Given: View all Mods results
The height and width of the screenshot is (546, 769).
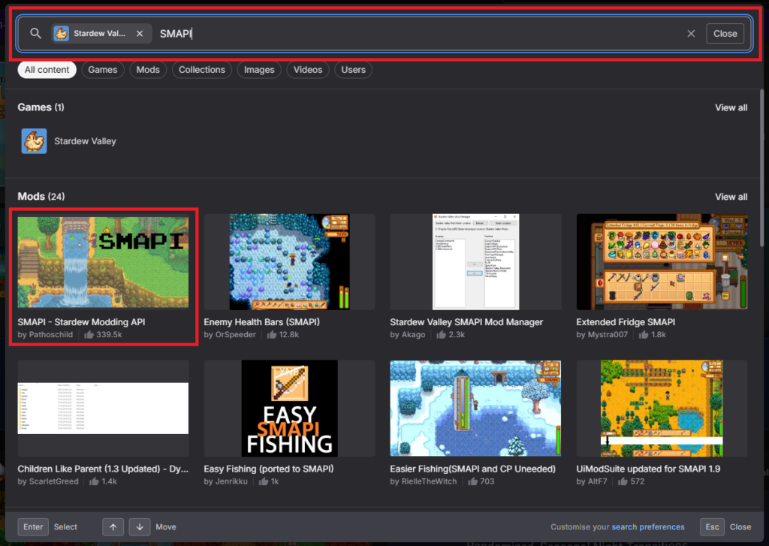Looking at the screenshot, I should (x=731, y=197).
